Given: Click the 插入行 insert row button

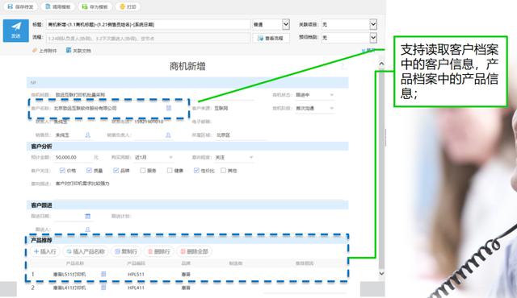Looking at the screenshot, I should click(x=45, y=251).
